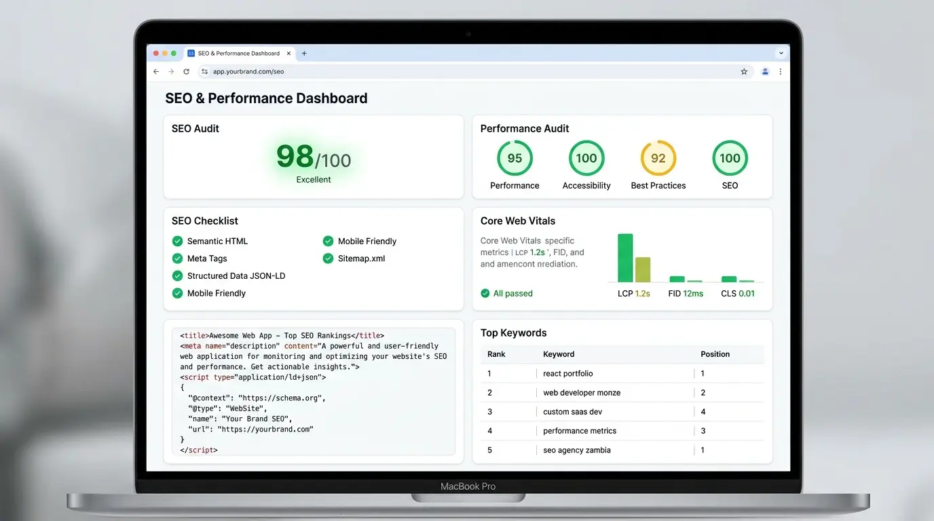Expand the tab search chevron in the tab strip

point(781,53)
